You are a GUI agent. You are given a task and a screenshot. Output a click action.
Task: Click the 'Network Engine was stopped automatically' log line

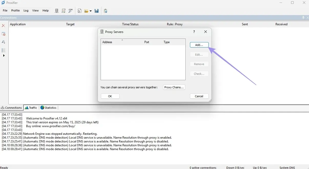[50, 134]
